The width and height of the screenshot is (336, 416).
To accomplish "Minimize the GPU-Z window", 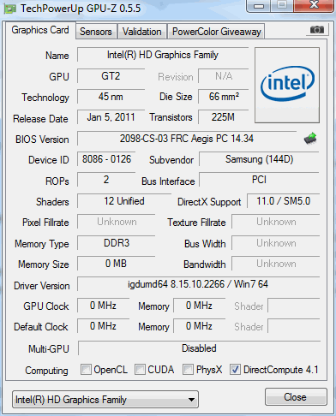I will point(259,6).
